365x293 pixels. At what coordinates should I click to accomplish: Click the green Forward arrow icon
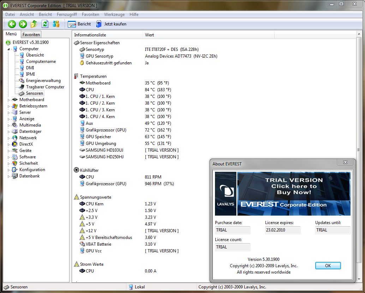tap(23, 24)
